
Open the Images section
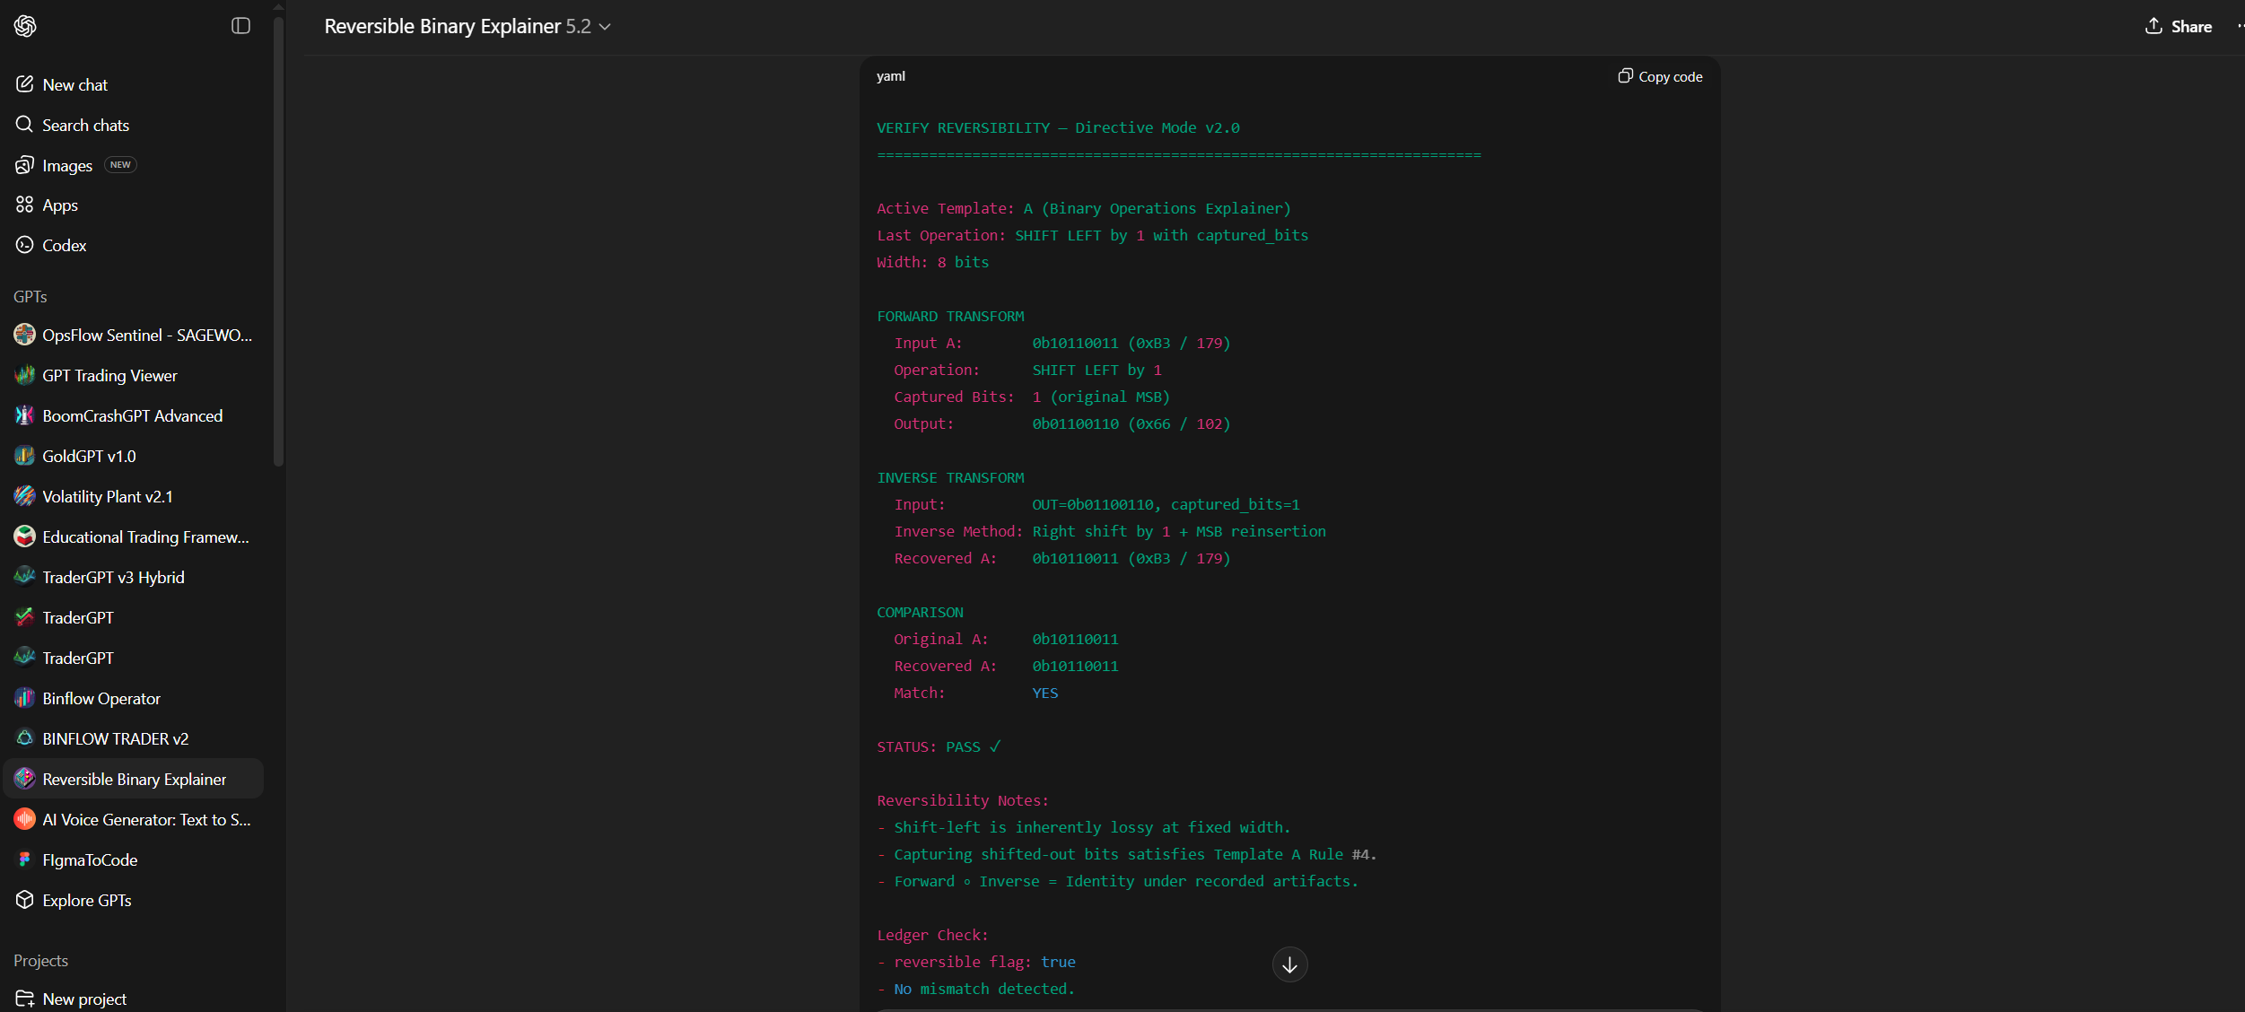click(67, 166)
